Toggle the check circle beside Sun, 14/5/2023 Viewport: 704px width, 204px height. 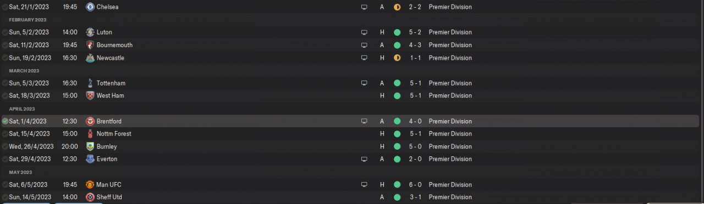click(5, 197)
